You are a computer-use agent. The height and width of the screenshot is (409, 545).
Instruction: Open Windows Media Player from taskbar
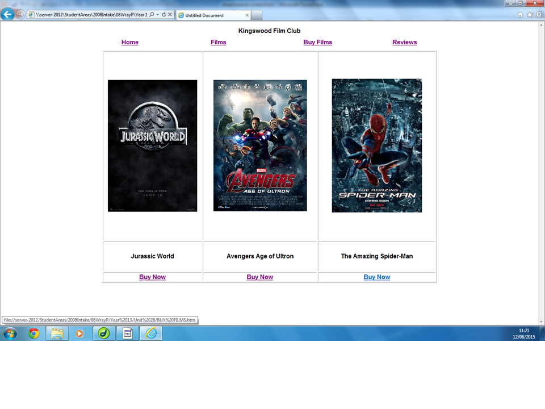79,333
